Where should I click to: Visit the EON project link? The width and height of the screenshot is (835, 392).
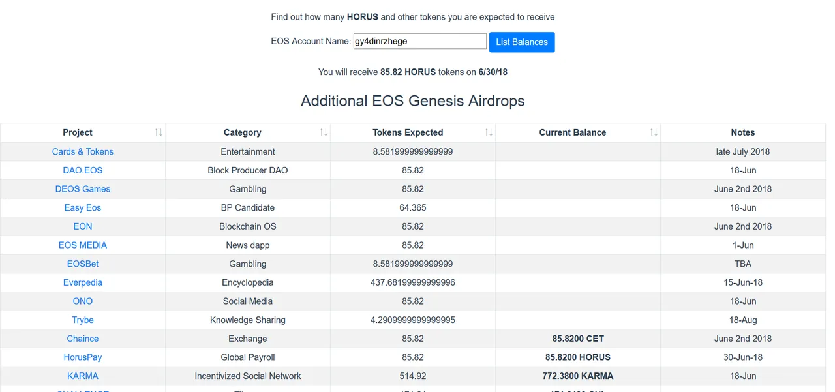point(83,226)
